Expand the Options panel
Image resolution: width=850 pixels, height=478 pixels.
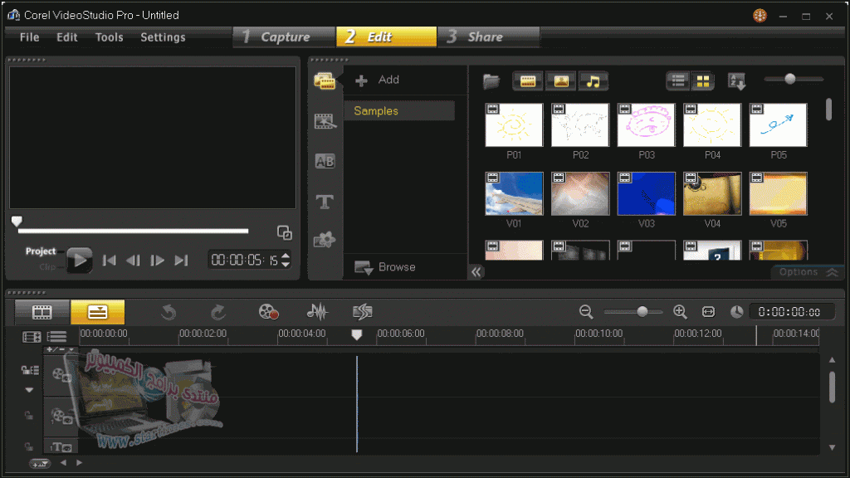(806, 271)
